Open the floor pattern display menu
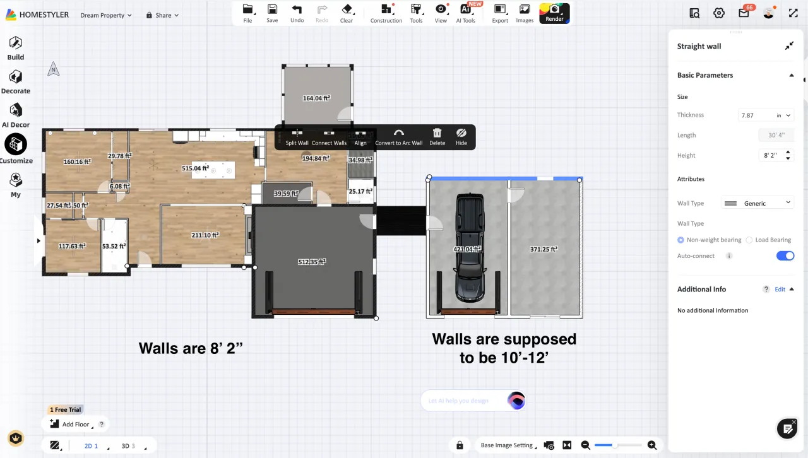The height and width of the screenshot is (458, 808). click(x=56, y=445)
